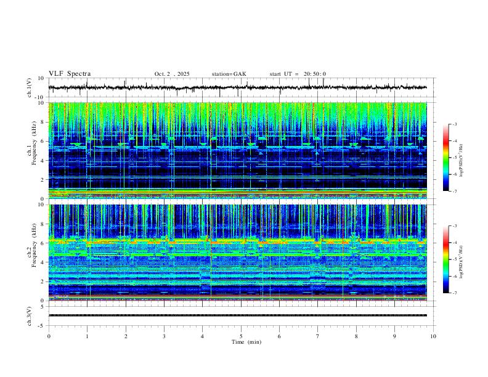Click time axis tick label "8"
The height and width of the screenshot is (377, 488).
pyautogui.click(x=356, y=336)
